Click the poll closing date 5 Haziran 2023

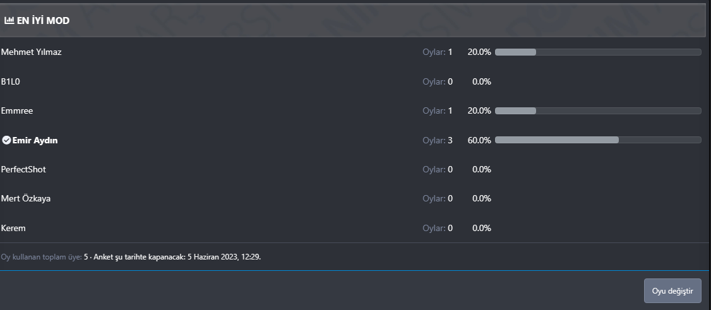(215, 258)
